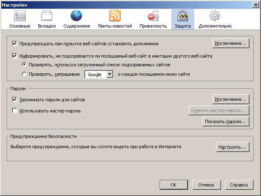The image size is (261, 196).
Task: Click the Сменить мастер-пароль button
Action: pyautogui.click(x=219, y=110)
